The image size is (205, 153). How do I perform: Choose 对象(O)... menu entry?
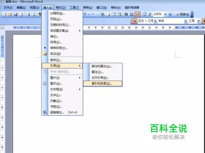coord(62,101)
